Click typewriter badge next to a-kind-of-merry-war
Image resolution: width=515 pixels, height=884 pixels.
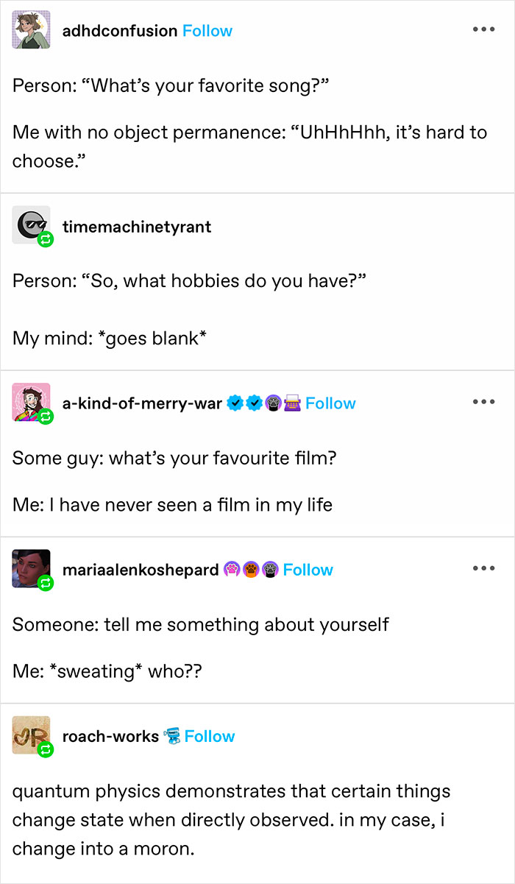click(x=291, y=403)
